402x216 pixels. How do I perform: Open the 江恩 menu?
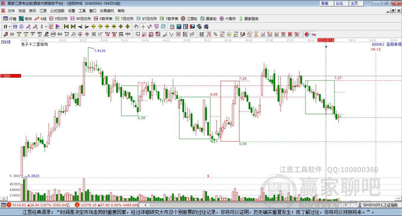pos(43,11)
